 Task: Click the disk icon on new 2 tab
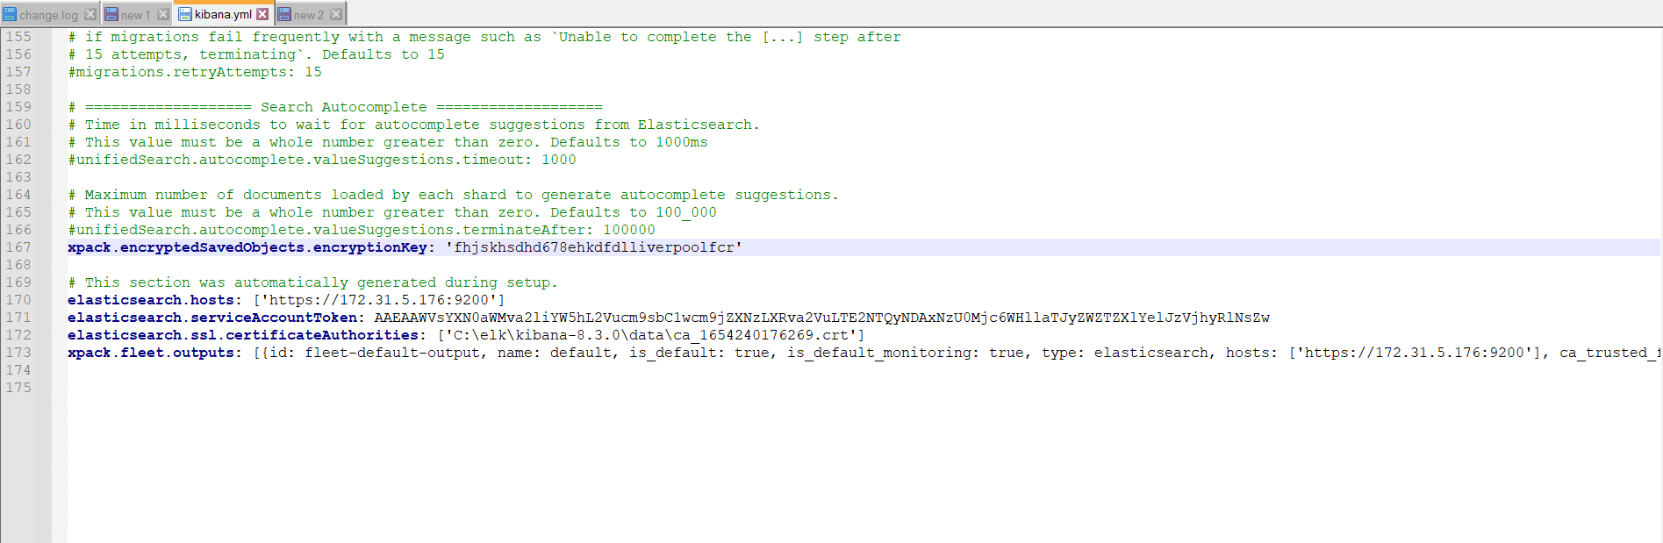pyautogui.click(x=284, y=15)
